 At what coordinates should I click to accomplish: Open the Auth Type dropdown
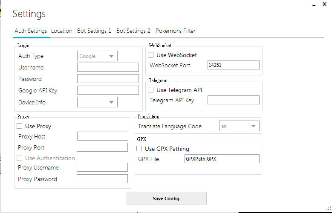97,56
